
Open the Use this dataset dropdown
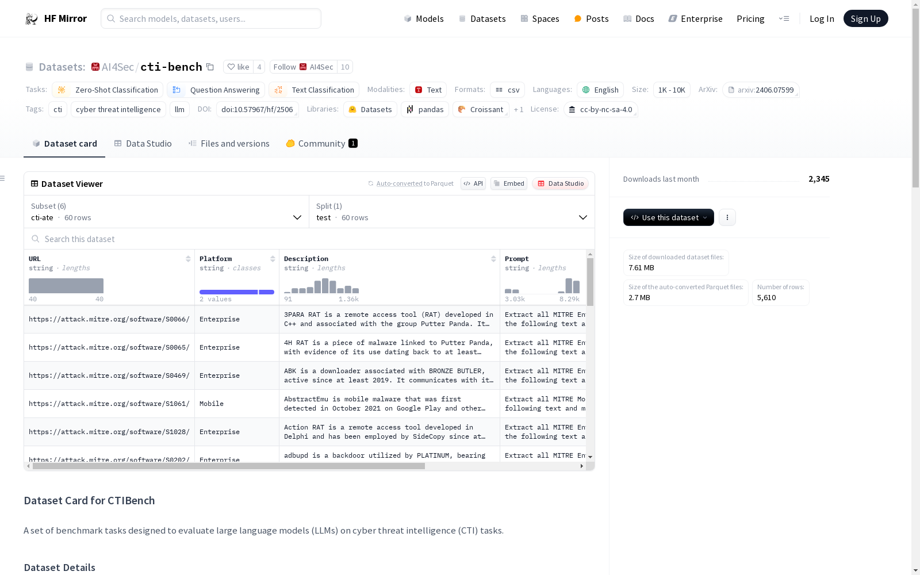[669, 217]
